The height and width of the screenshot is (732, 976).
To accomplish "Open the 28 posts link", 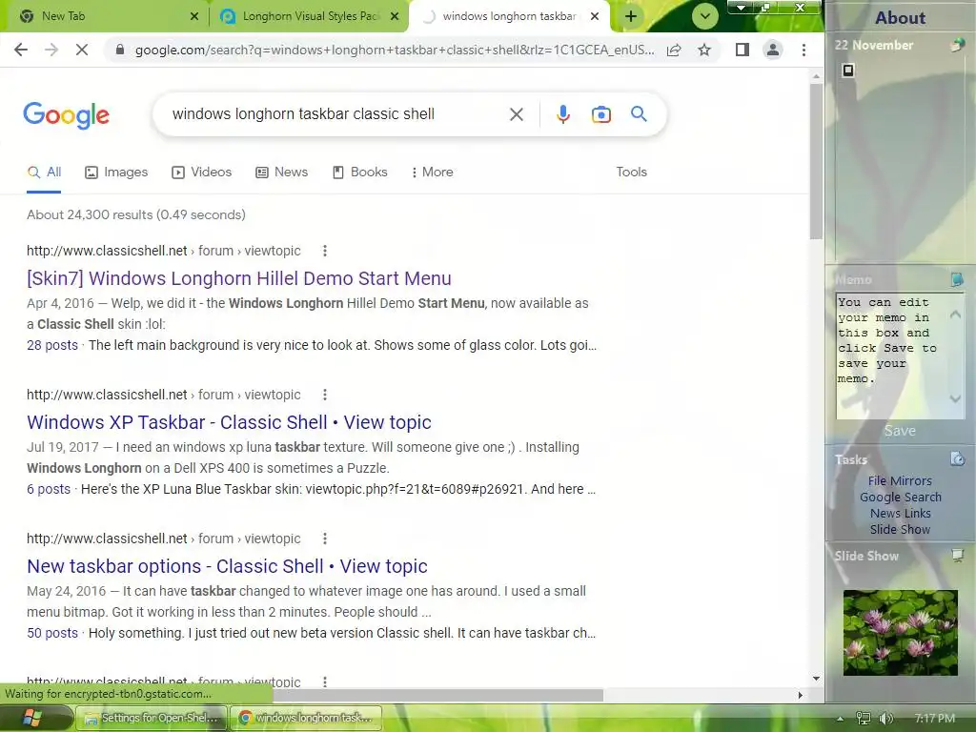I will (52, 345).
